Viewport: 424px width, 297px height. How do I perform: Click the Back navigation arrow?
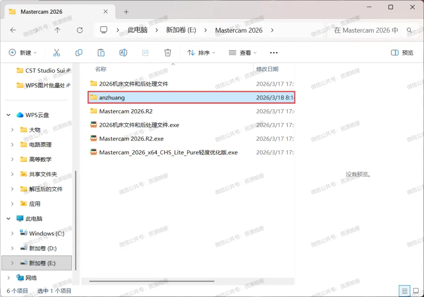click(x=13, y=30)
